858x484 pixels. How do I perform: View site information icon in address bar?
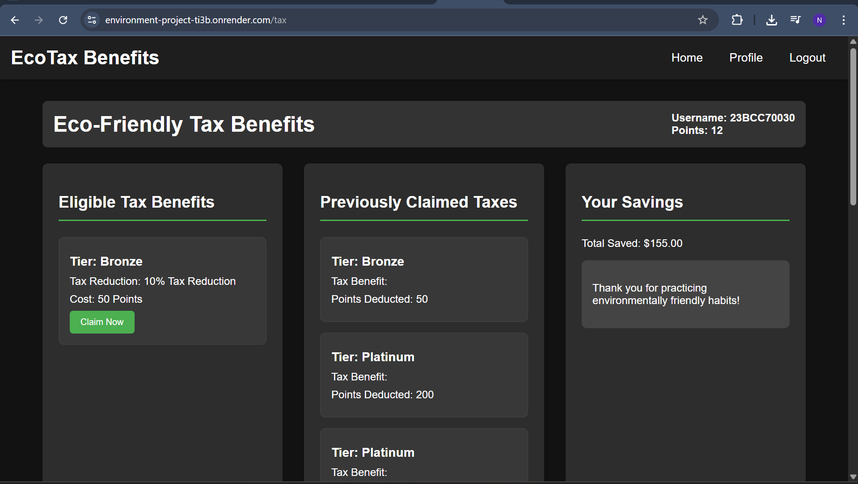(x=92, y=20)
